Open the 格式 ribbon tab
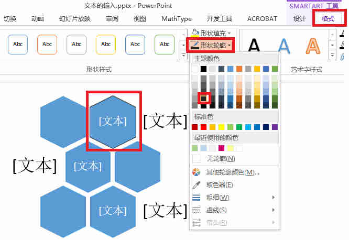This screenshot has width=349, height=240. tap(328, 19)
